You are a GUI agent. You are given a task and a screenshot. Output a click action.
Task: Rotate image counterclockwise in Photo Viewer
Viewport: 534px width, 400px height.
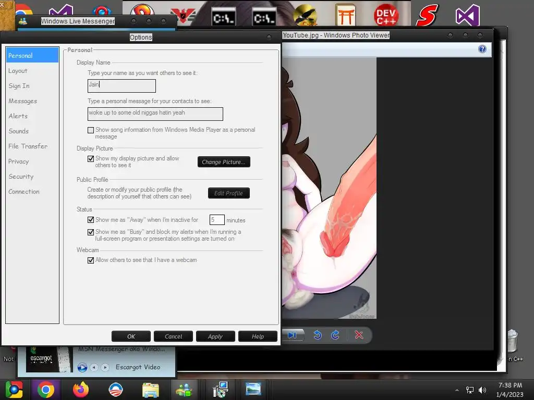point(318,335)
